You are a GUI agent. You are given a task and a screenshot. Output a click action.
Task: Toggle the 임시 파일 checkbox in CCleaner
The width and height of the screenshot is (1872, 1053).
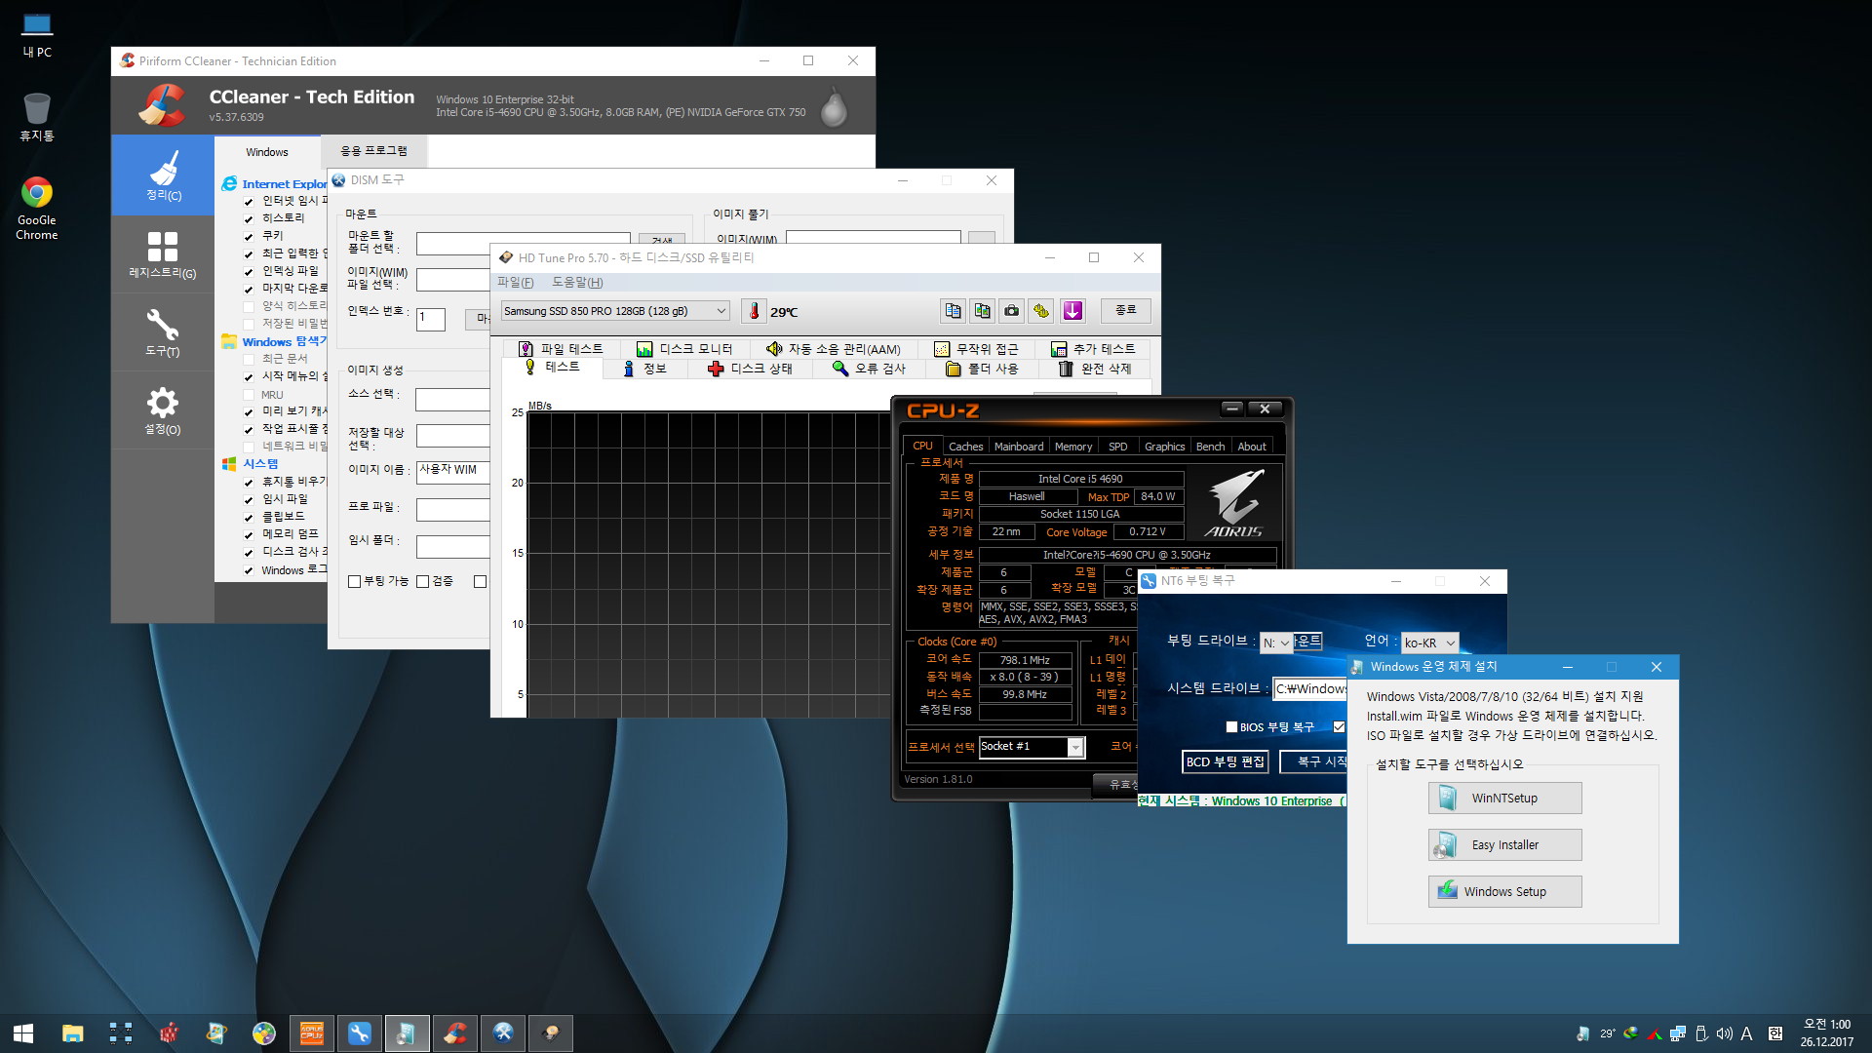pos(249,500)
